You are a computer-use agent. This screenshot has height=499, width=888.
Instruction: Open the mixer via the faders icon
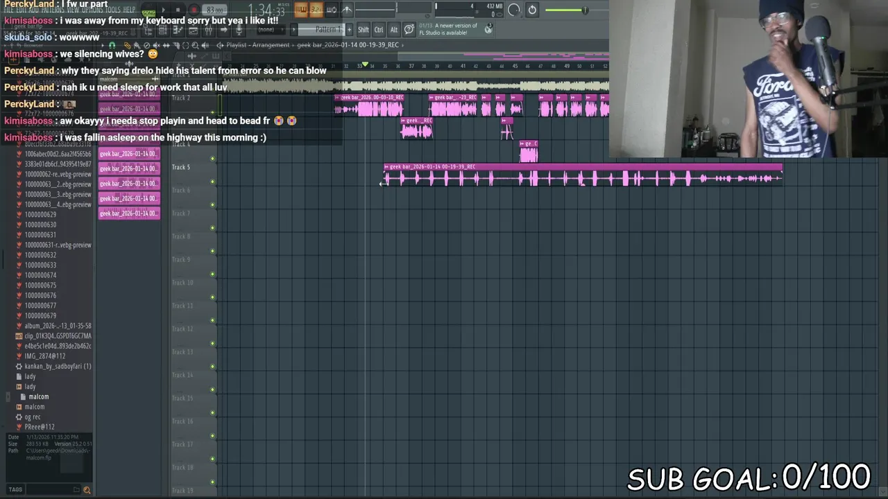pos(209,30)
